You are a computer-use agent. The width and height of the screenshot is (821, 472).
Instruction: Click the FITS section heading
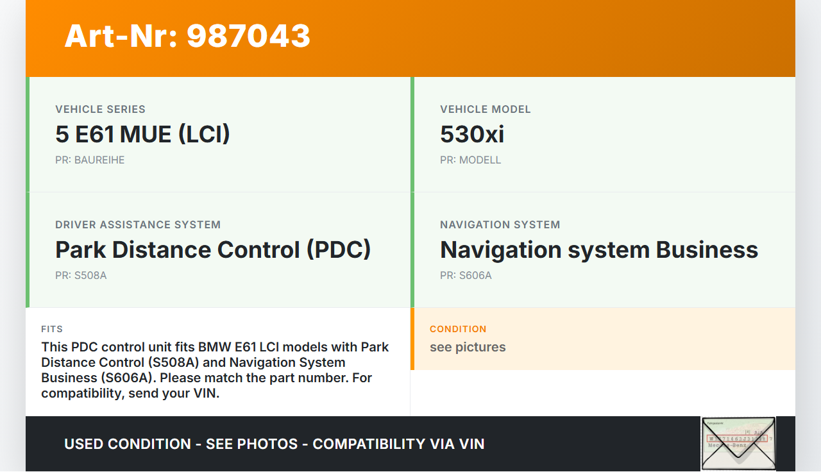pos(52,329)
